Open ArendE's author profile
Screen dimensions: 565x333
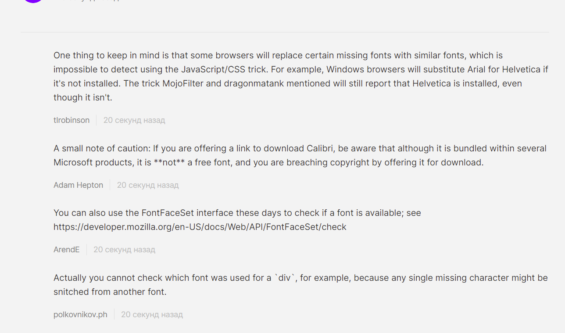[67, 250]
